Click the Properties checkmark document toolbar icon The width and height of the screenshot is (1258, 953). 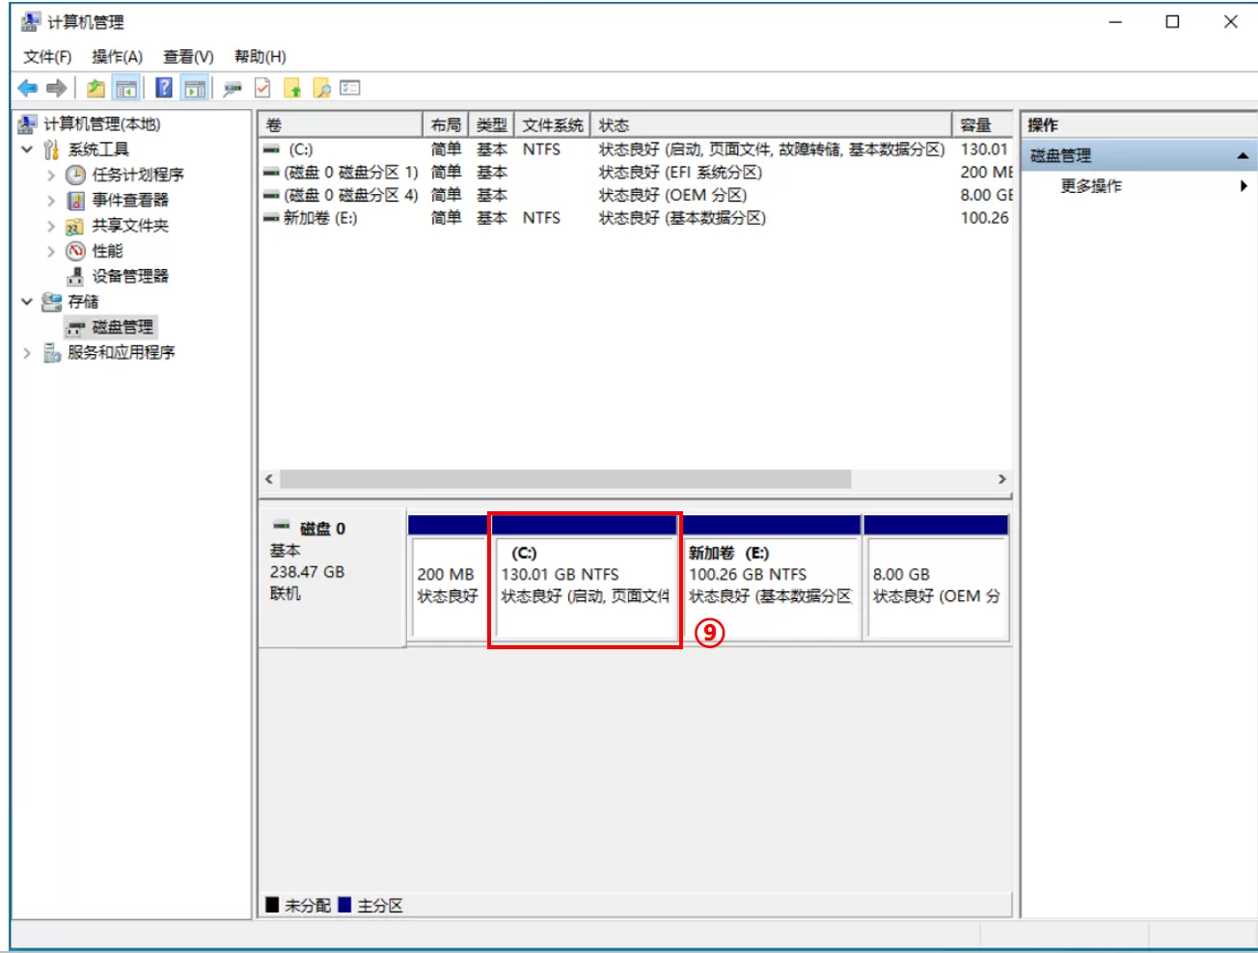262,89
